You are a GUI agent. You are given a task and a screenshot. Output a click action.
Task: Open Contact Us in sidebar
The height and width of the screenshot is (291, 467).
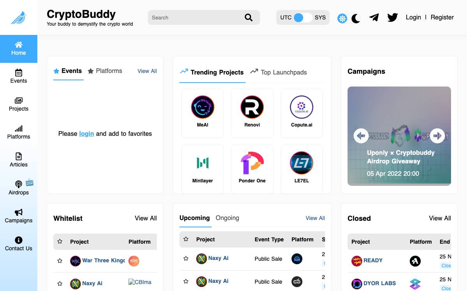pos(19,244)
